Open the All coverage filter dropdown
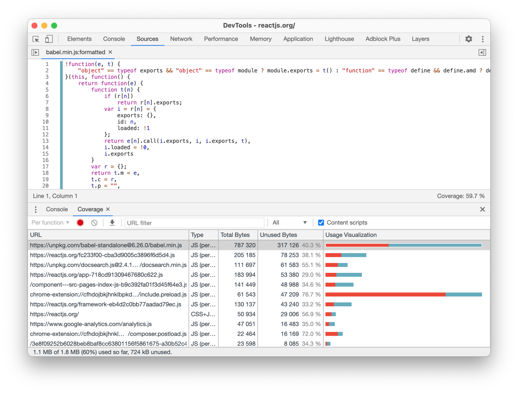 (289, 223)
